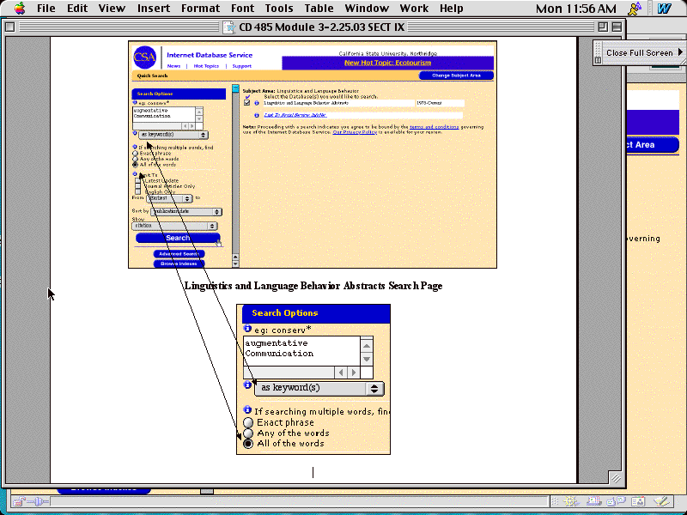Toggle the Linguistics Abstracts database checkbox
The height and width of the screenshot is (515, 687).
[x=246, y=103]
